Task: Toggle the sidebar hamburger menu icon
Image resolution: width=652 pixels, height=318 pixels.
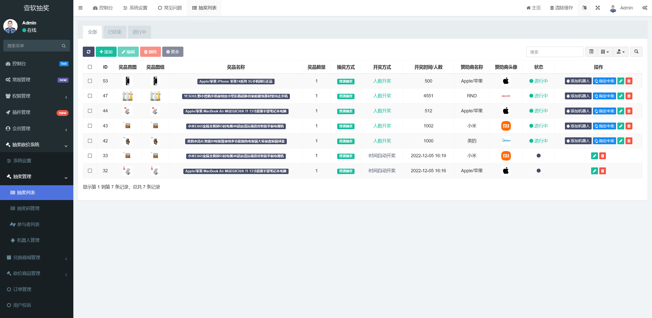Action: click(80, 8)
